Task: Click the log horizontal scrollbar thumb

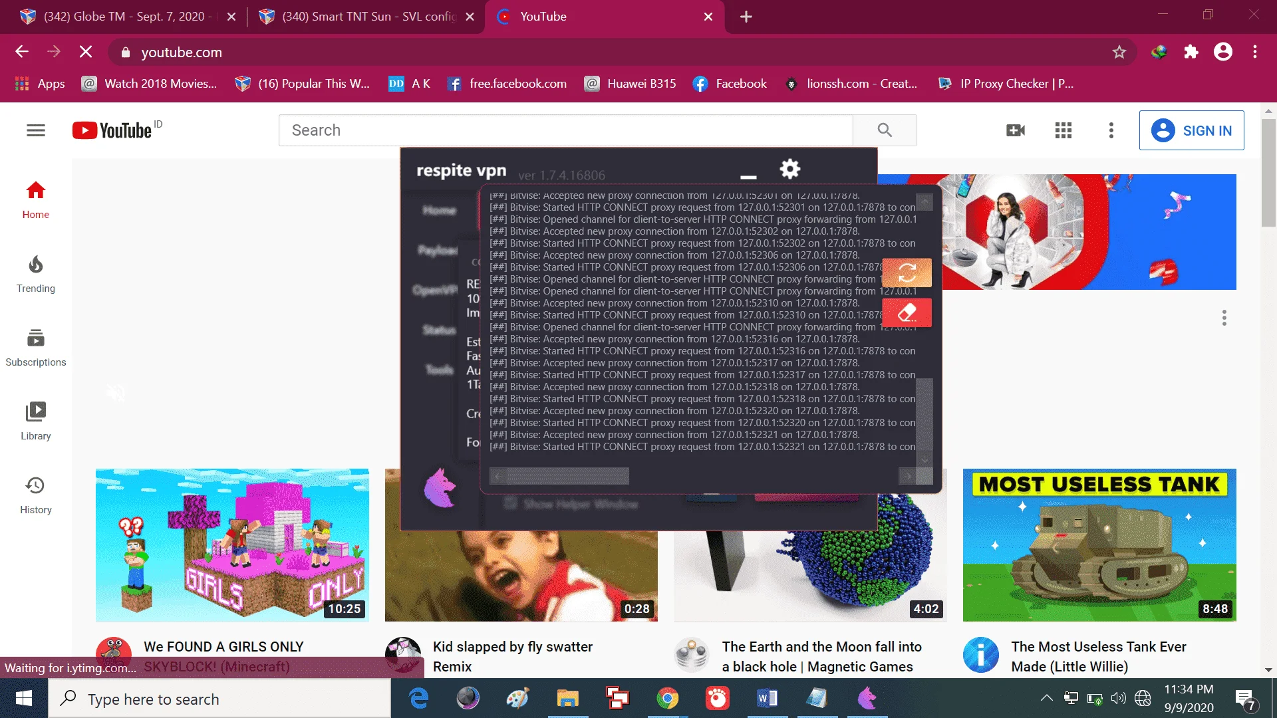Action: [567, 475]
